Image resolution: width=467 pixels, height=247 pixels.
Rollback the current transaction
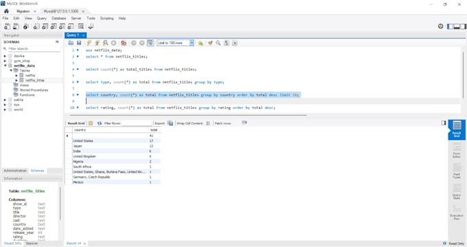[x=142, y=43]
